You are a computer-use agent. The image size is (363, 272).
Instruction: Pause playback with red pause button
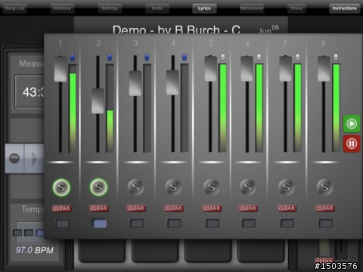pos(352,144)
